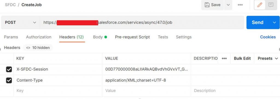
Task: Select the pencil edit mode icon
Action: [x=260, y=5]
